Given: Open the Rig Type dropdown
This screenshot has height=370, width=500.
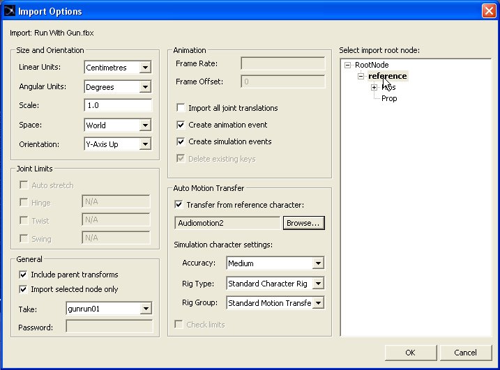Looking at the screenshot, I should pyautogui.click(x=318, y=284).
